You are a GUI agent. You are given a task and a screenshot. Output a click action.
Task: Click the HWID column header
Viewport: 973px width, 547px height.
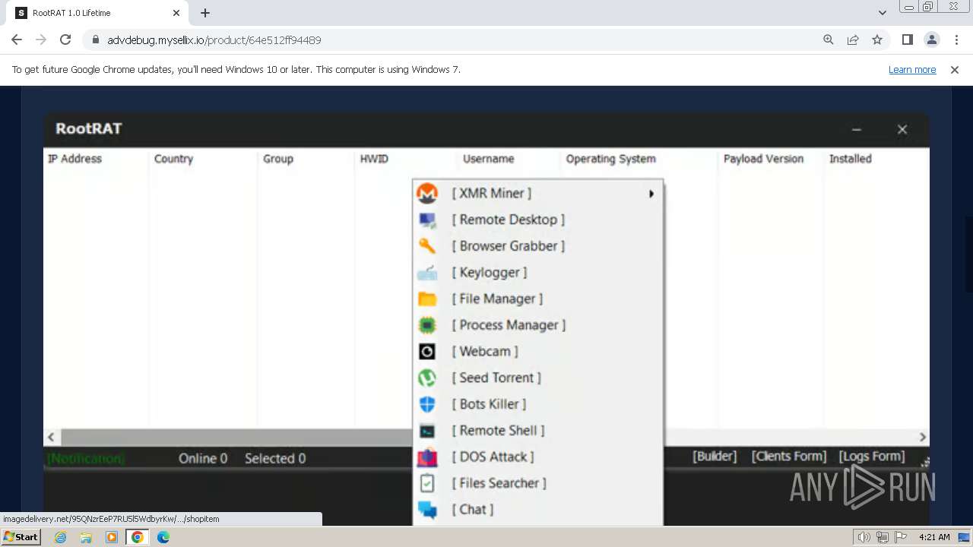pos(374,159)
